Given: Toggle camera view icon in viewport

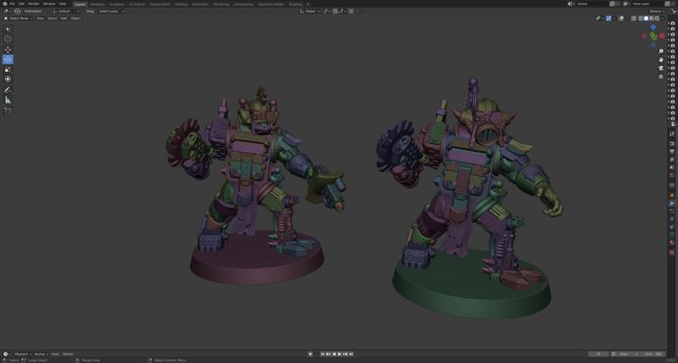Looking at the screenshot, I should tap(661, 68).
